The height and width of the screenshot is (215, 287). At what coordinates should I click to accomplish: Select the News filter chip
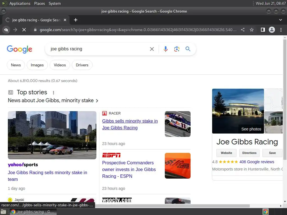[16, 65]
